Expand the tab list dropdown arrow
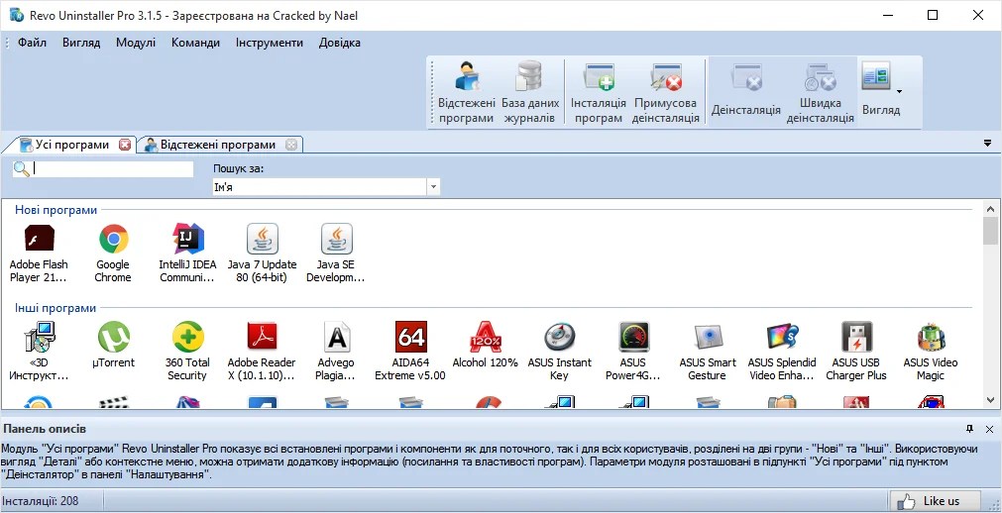This screenshot has width=1002, height=513. pyautogui.click(x=988, y=144)
